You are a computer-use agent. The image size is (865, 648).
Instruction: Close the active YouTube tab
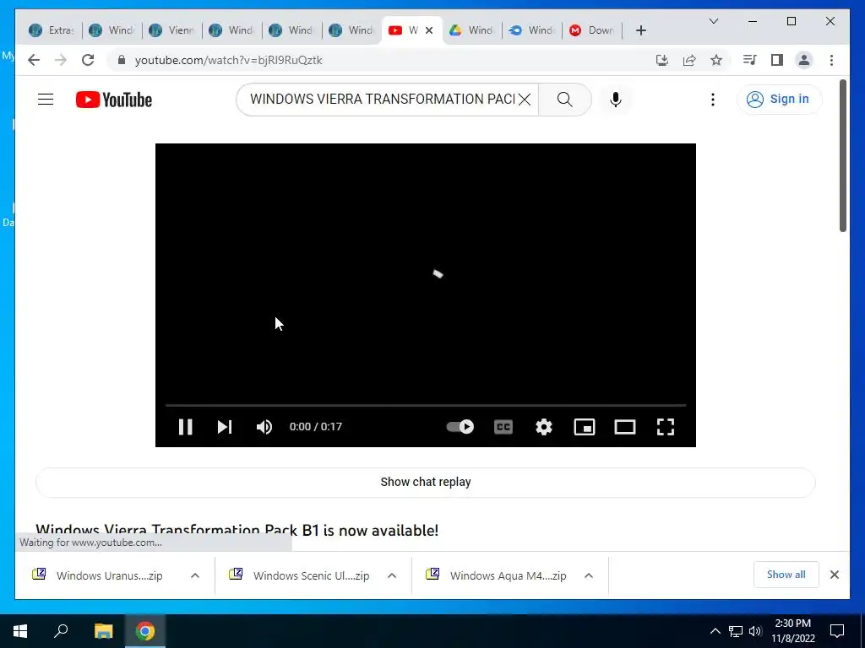click(429, 30)
